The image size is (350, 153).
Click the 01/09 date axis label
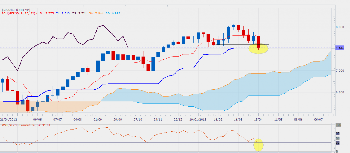98,119
